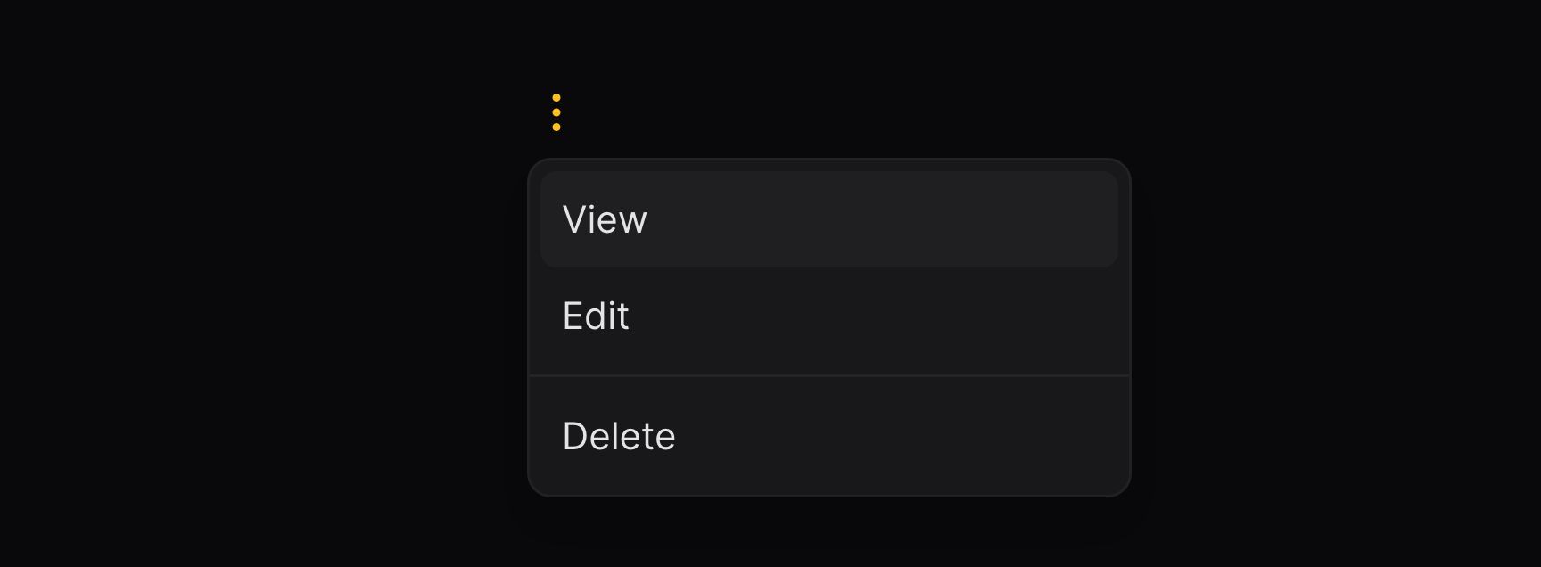Select the hovered View row
Screen dimensions: 1541x567
pos(829,219)
